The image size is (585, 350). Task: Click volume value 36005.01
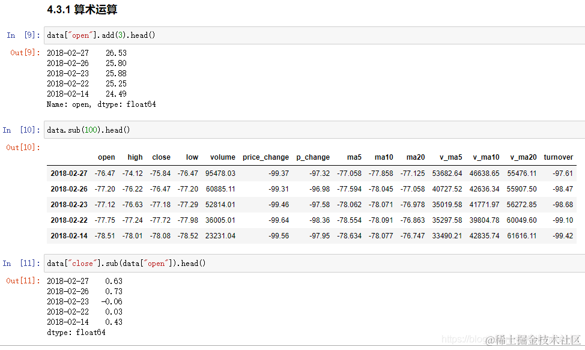pyautogui.click(x=220, y=220)
